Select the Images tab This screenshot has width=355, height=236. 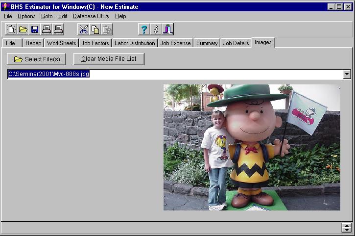tap(263, 42)
